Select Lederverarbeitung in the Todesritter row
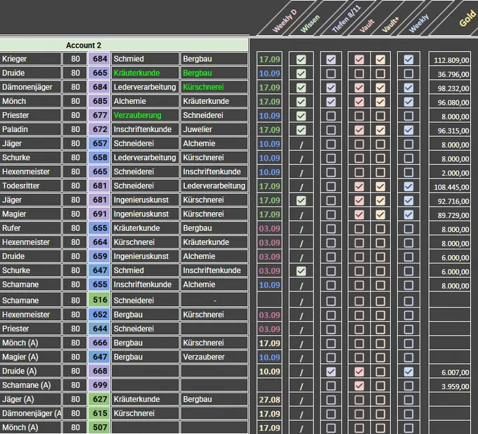The image size is (478, 434). tap(214, 186)
